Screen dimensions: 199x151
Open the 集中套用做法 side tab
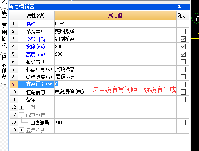pos(4,29)
